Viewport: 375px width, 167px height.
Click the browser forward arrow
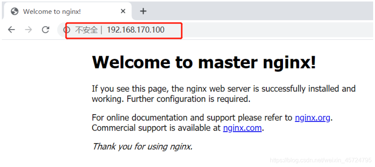tap(28, 30)
